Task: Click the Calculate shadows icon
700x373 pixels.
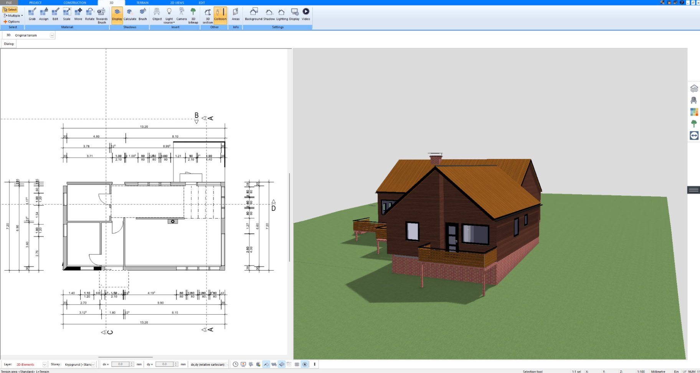Action: point(130,14)
